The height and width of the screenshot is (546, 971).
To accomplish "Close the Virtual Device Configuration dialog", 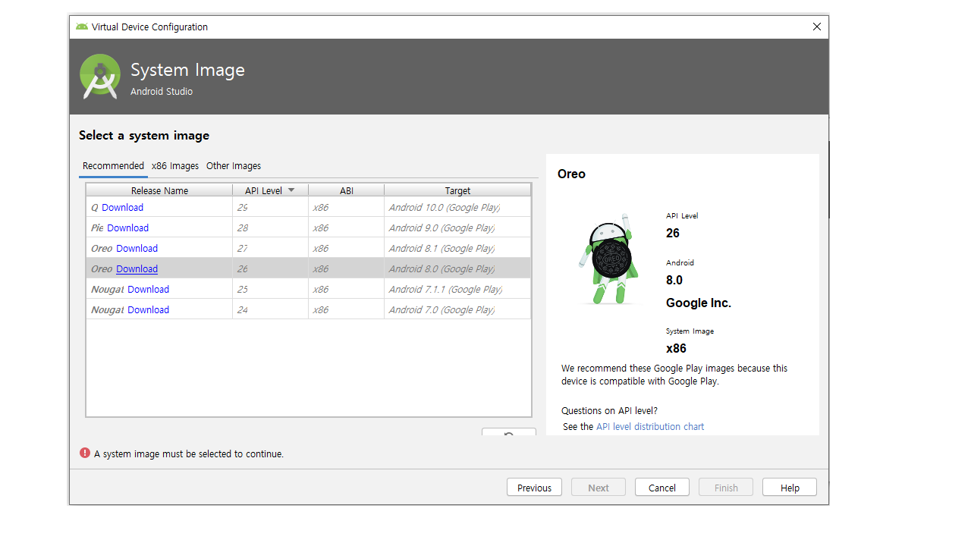I will click(816, 27).
